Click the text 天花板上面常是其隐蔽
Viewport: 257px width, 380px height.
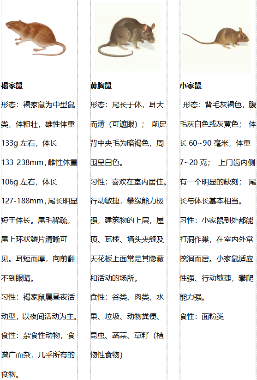click(x=127, y=258)
